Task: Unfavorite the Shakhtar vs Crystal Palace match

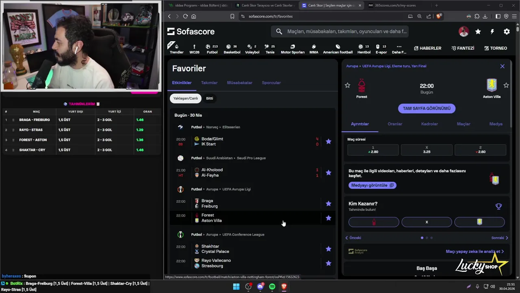Action: (x=329, y=249)
